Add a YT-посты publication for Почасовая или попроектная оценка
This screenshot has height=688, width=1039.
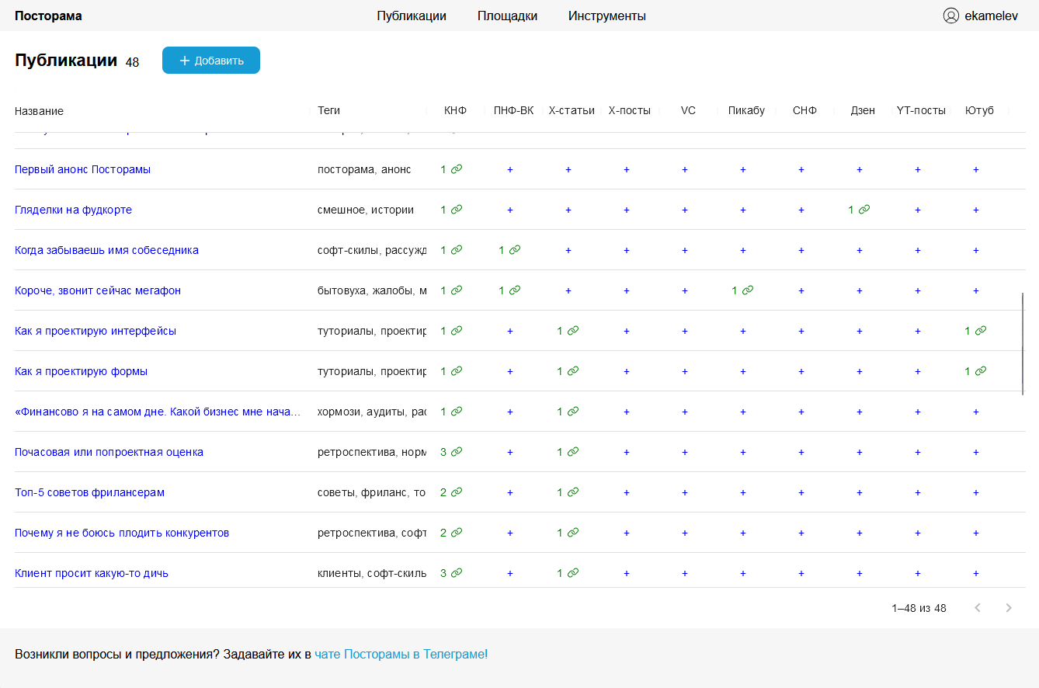[918, 452]
